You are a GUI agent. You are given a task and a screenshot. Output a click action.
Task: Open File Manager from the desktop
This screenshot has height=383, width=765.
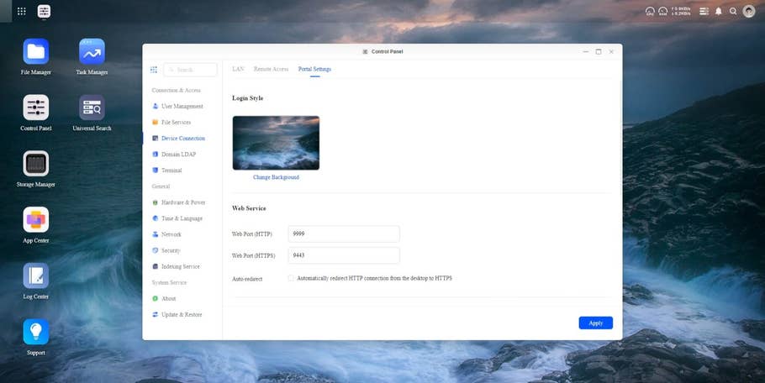(x=36, y=52)
